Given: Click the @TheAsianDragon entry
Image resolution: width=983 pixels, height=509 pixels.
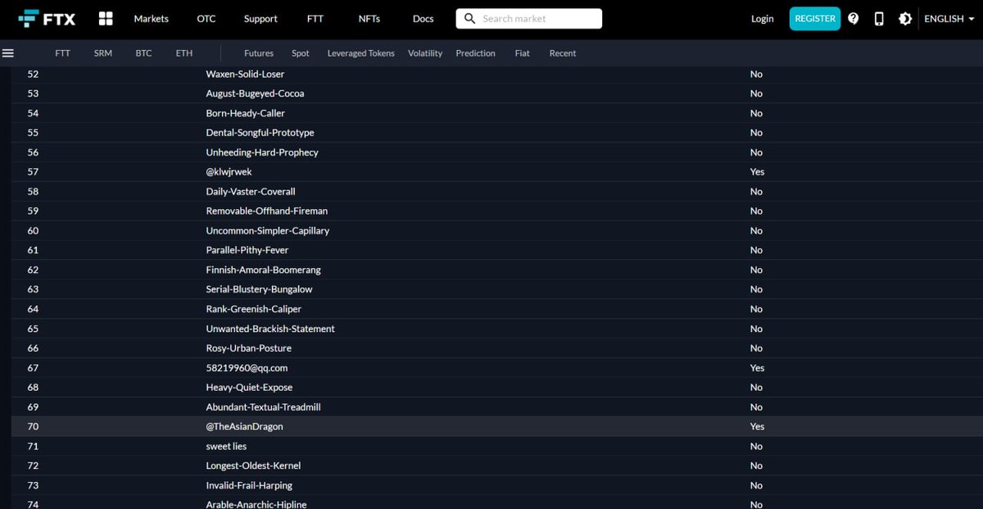Looking at the screenshot, I should pyautogui.click(x=244, y=427).
